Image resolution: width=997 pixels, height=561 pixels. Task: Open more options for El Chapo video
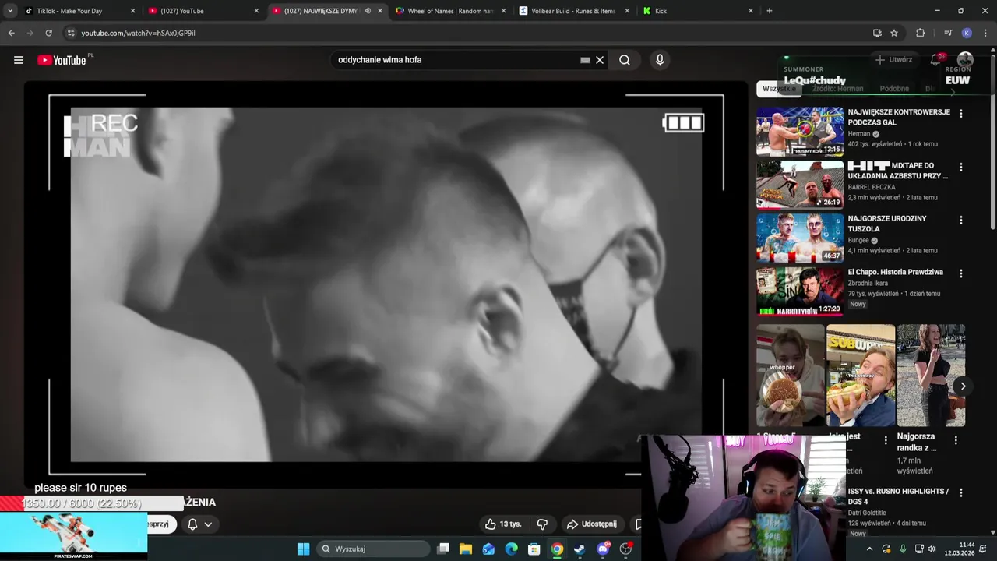pyautogui.click(x=960, y=274)
